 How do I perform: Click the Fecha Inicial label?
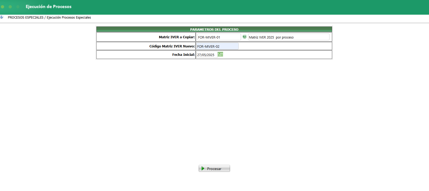point(183,54)
